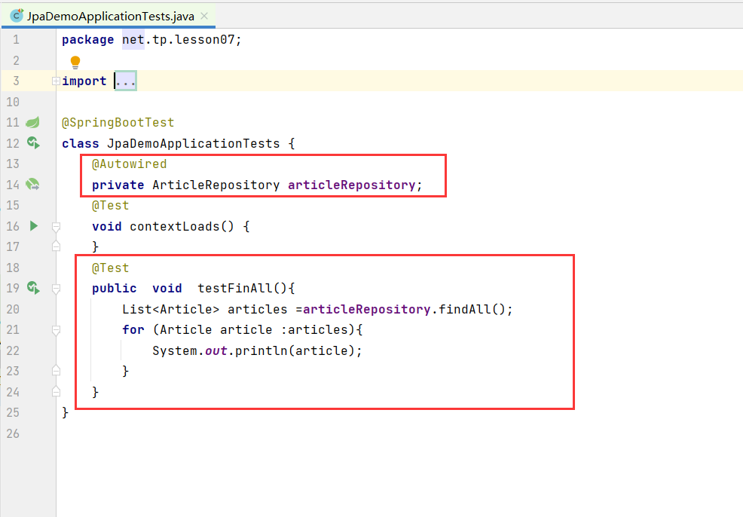Click the folded import ellipsis
Image resolution: width=743 pixels, height=517 pixels.
[126, 81]
